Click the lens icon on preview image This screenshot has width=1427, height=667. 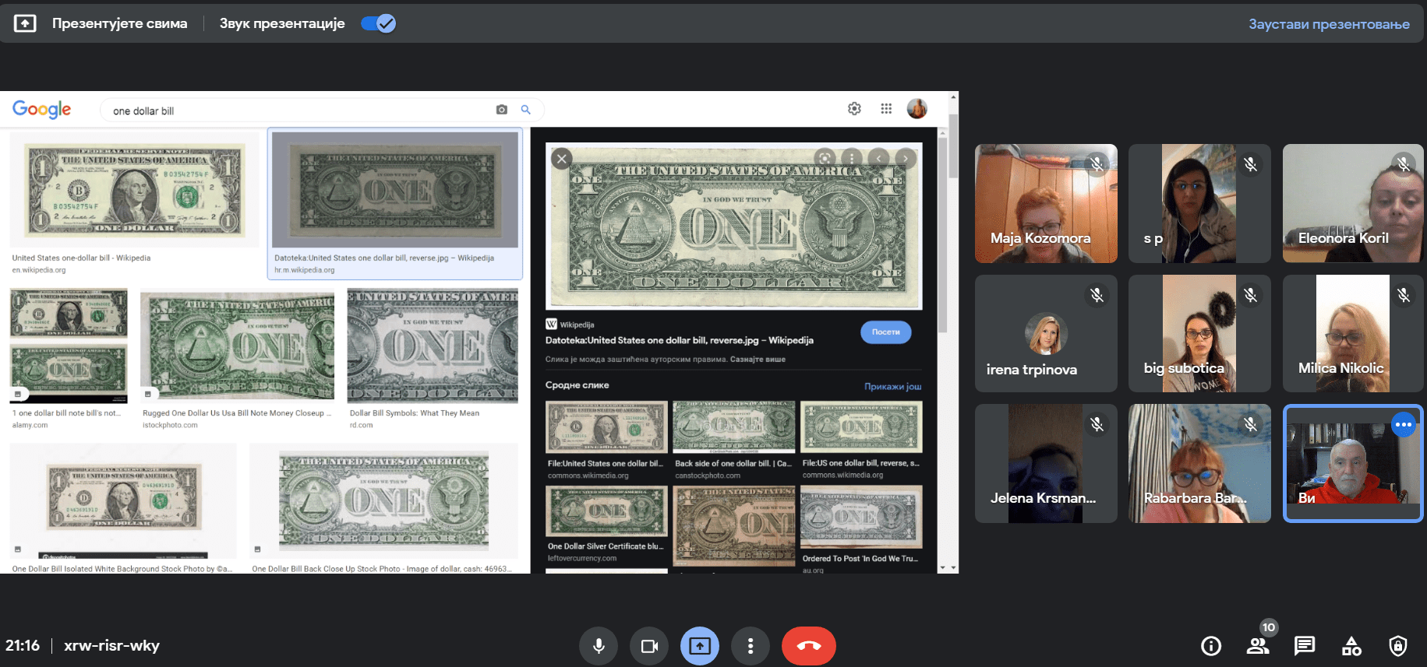click(825, 158)
